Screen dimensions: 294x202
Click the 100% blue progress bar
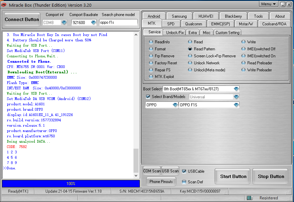click(71, 183)
